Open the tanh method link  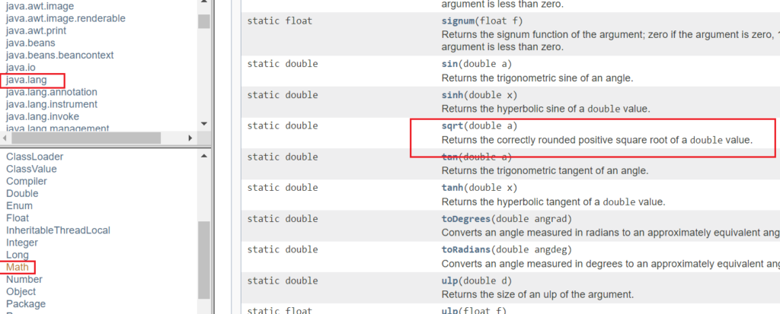tap(452, 188)
